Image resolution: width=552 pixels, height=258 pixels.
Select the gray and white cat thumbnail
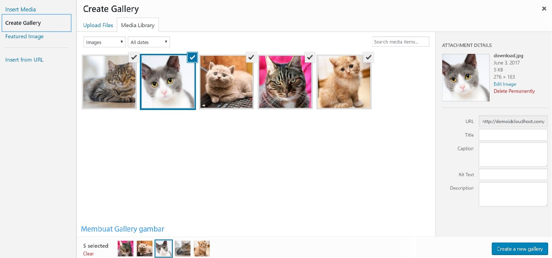[168, 82]
